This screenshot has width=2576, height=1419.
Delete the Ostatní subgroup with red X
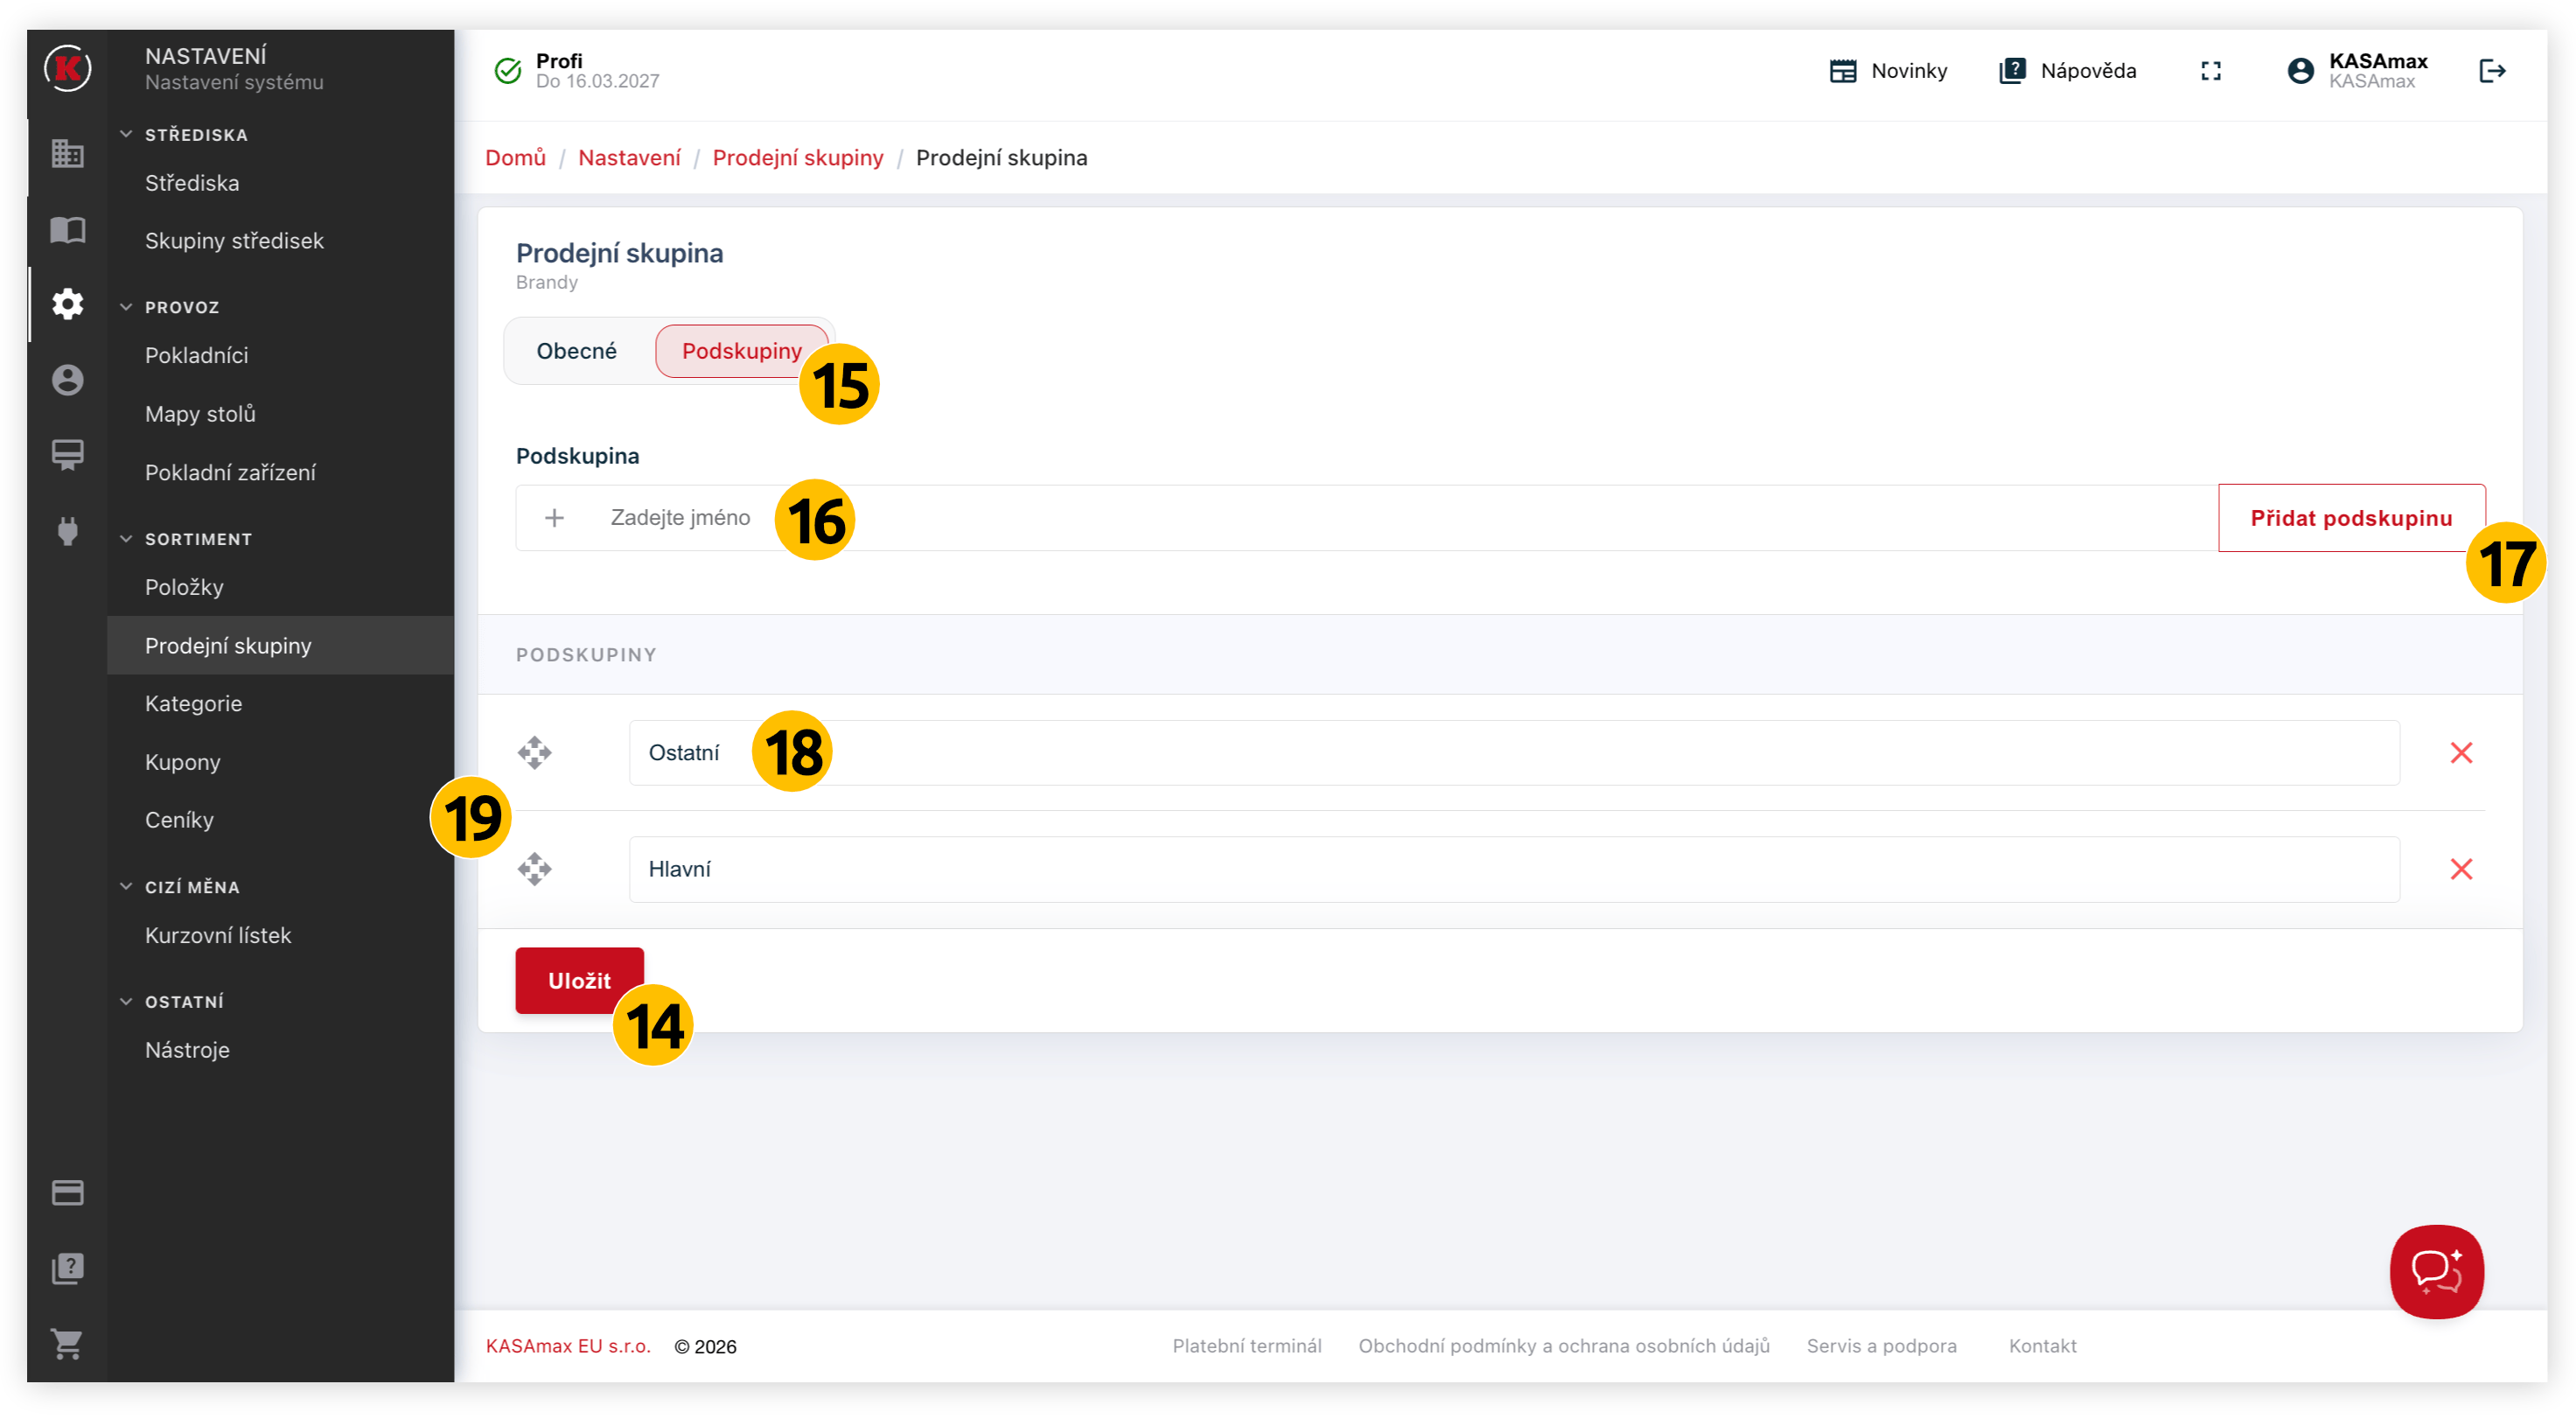[x=2461, y=753]
